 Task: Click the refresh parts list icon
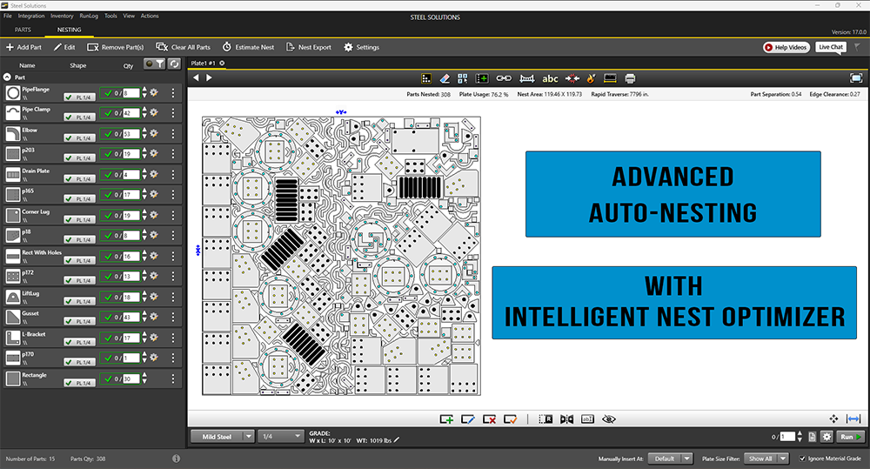(x=174, y=64)
